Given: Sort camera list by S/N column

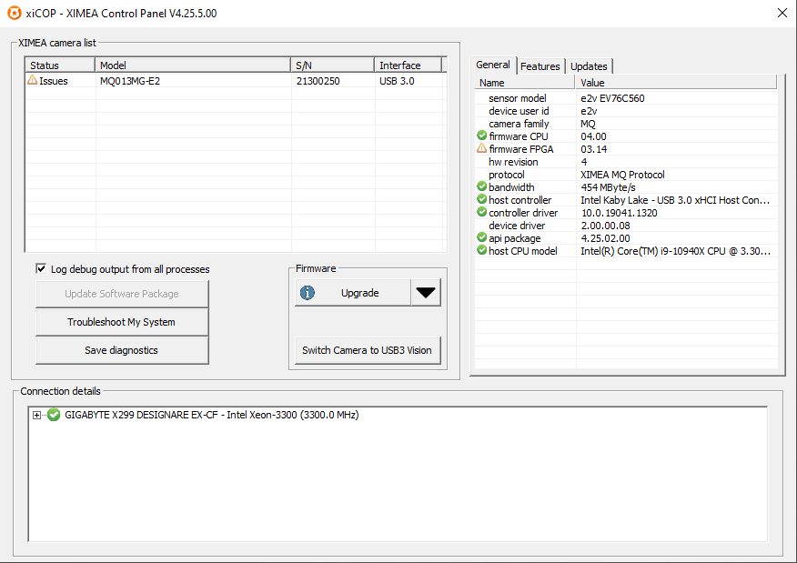Looking at the screenshot, I should click(332, 65).
